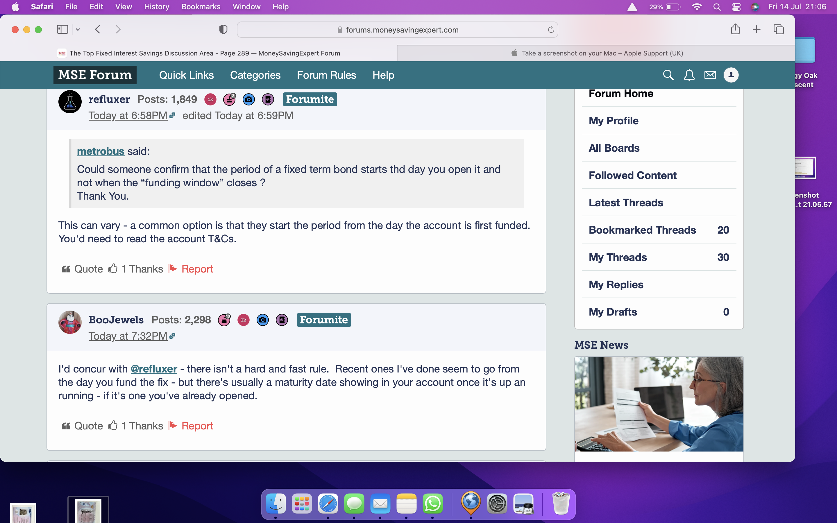Click BooJewels' 1k posts badge
Viewport: 837px width, 523px height.
point(244,320)
